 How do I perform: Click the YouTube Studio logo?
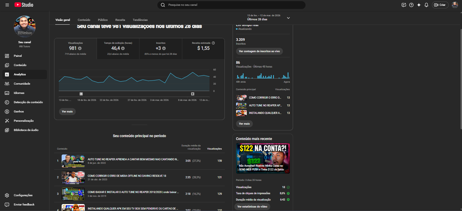pyautogui.click(x=24, y=5)
